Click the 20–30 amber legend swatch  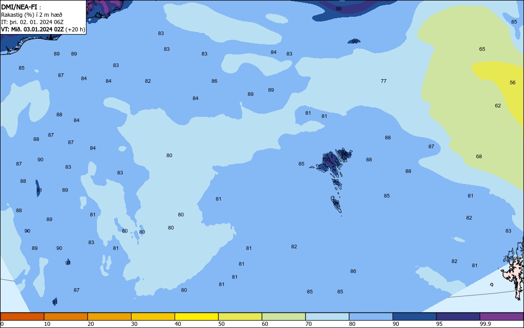pyautogui.click(x=110, y=316)
